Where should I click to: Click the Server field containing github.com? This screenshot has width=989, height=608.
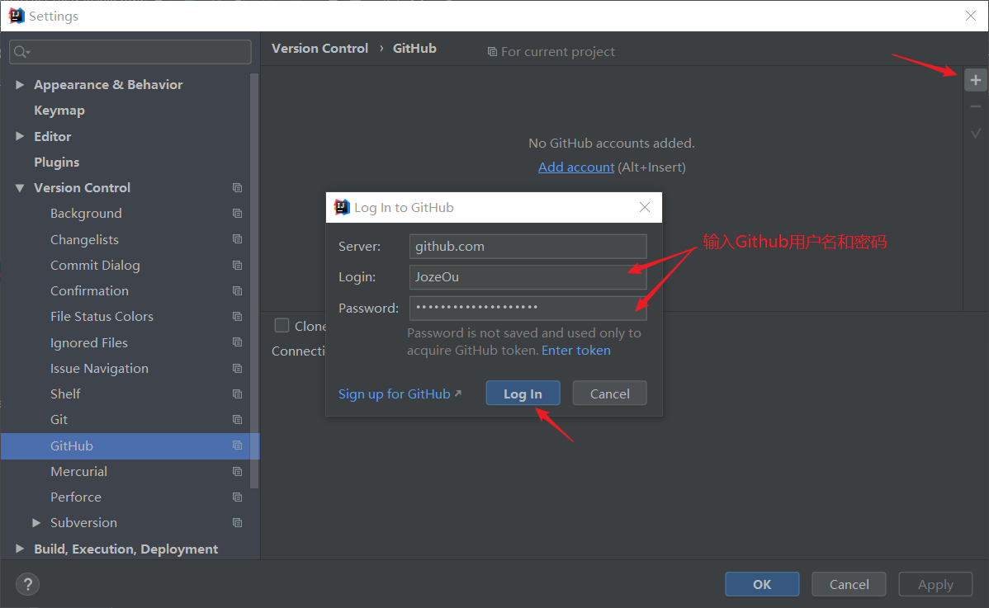pos(528,247)
